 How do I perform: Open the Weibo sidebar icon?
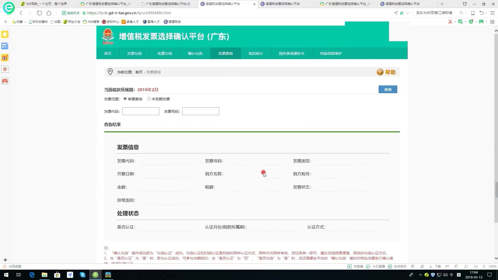[x=5, y=58]
